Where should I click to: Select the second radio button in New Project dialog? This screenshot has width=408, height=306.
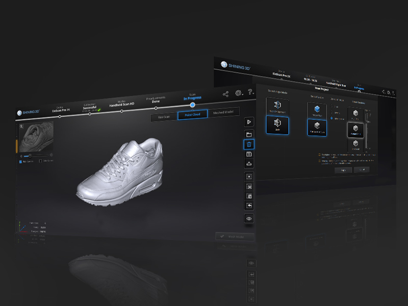tap(331, 112)
